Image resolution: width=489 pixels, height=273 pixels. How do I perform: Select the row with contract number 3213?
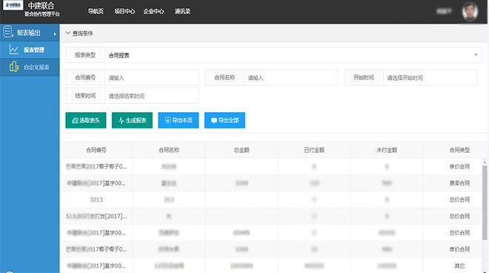point(271,200)
